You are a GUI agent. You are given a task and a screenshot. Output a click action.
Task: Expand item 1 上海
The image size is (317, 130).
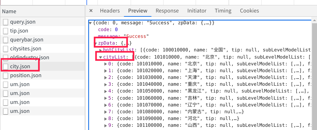click(x=106, y=71)
